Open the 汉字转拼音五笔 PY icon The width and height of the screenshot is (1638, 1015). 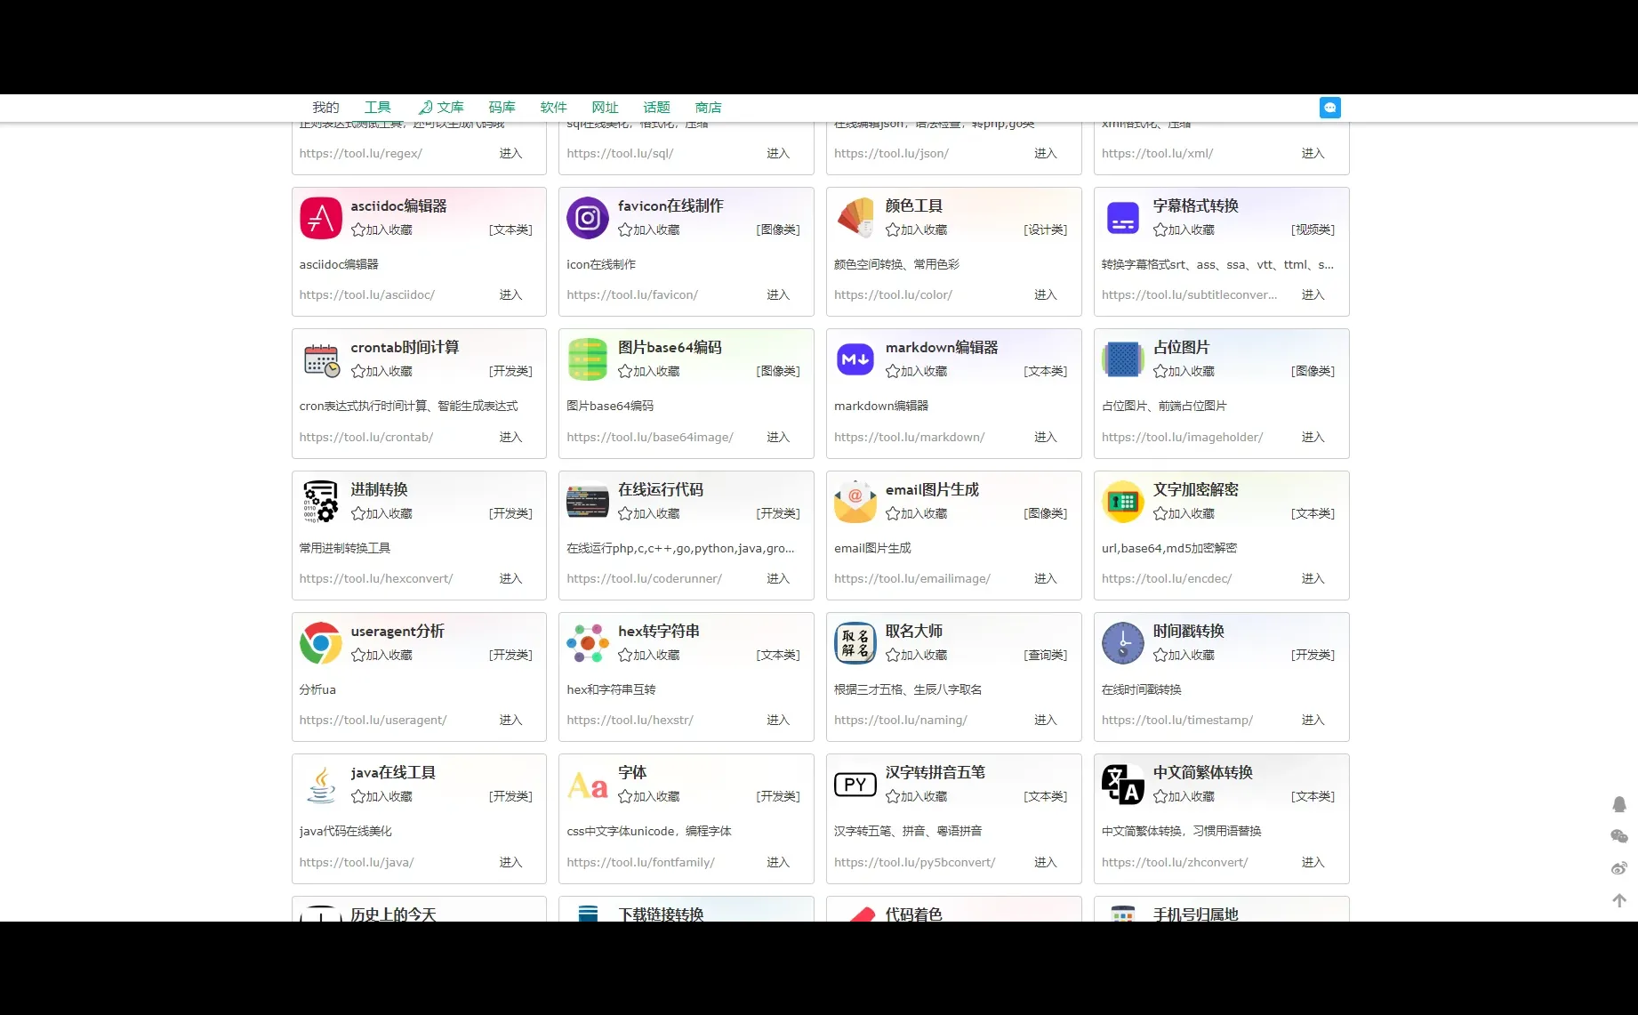click(x=855, y=785)
